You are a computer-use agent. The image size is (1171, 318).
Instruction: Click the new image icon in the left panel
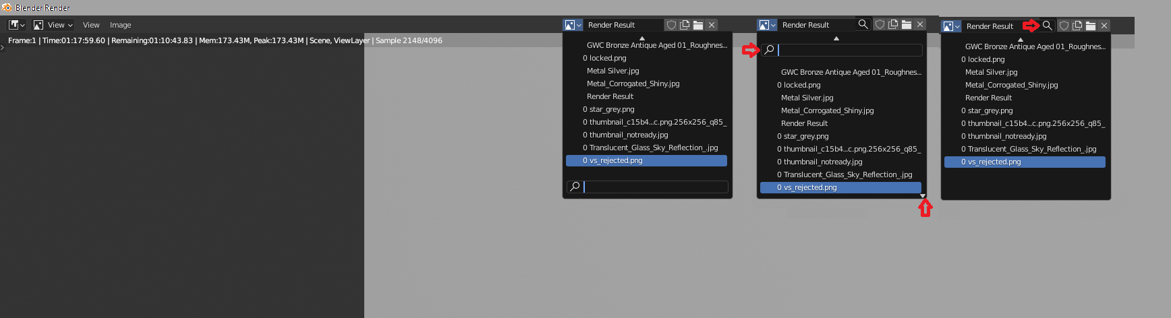pos(685,25)
